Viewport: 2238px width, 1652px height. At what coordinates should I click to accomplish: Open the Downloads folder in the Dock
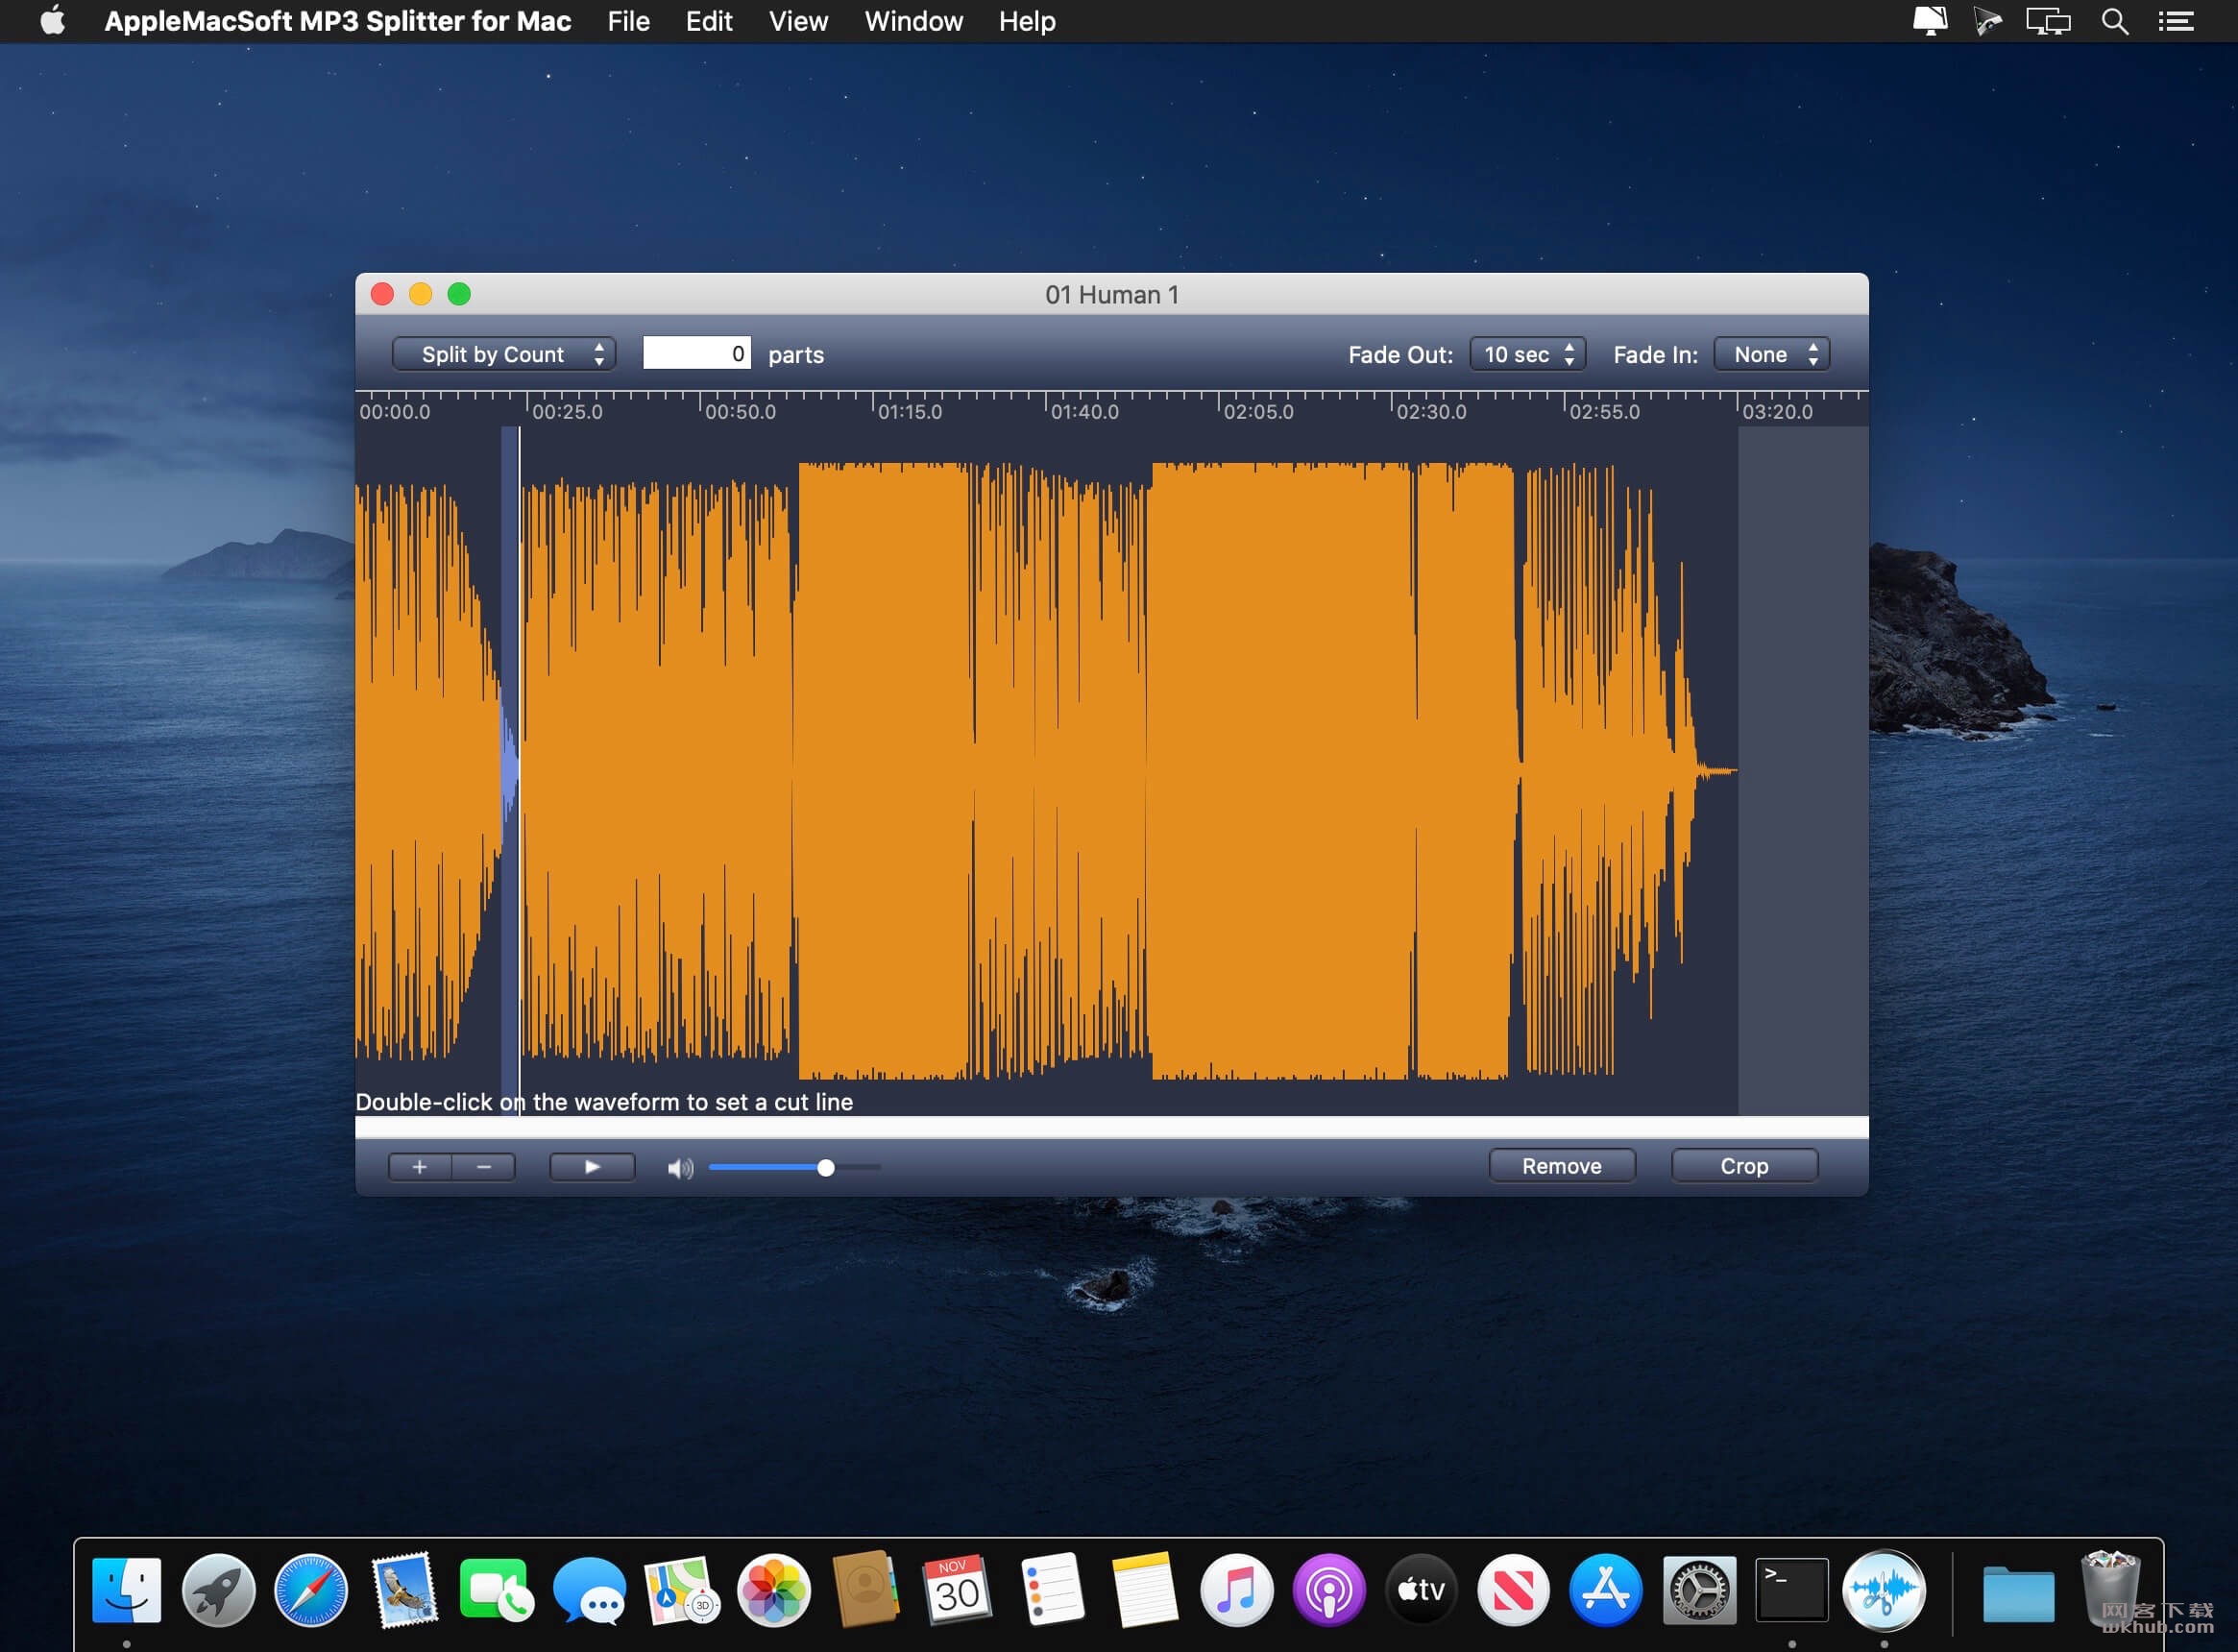pyautogui.click(x=2018, y=1593)
